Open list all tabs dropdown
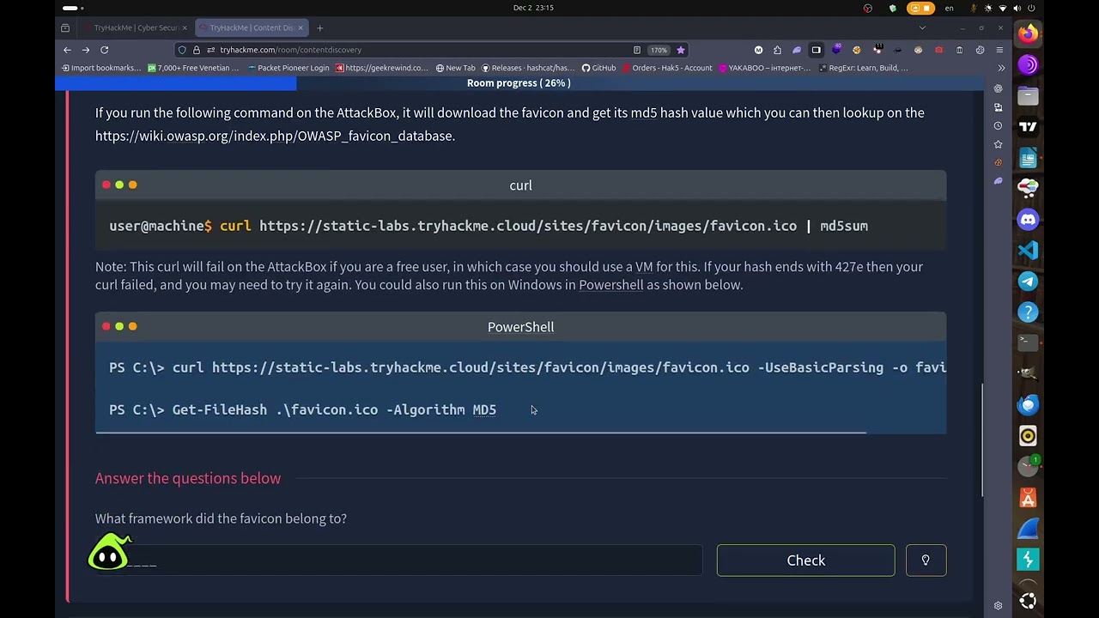The image size is (1099, 618). [x=922, y=27]
